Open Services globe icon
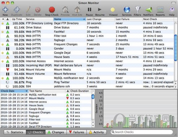 pos(127,10)
